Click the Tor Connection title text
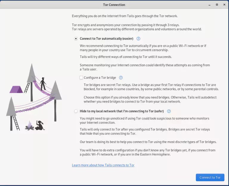 [x=114, y=5]
